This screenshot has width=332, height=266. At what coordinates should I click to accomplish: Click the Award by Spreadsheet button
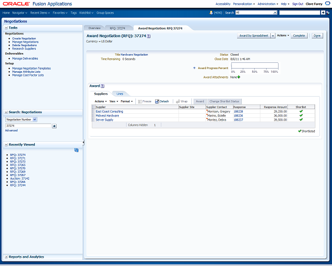[x=254, y=36]
